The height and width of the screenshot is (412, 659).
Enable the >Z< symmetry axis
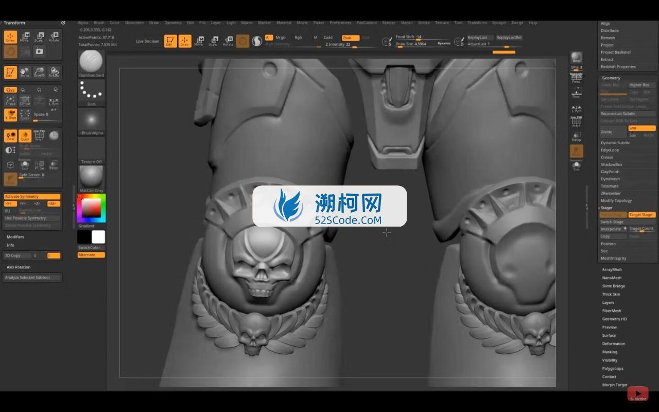[37, 203]
